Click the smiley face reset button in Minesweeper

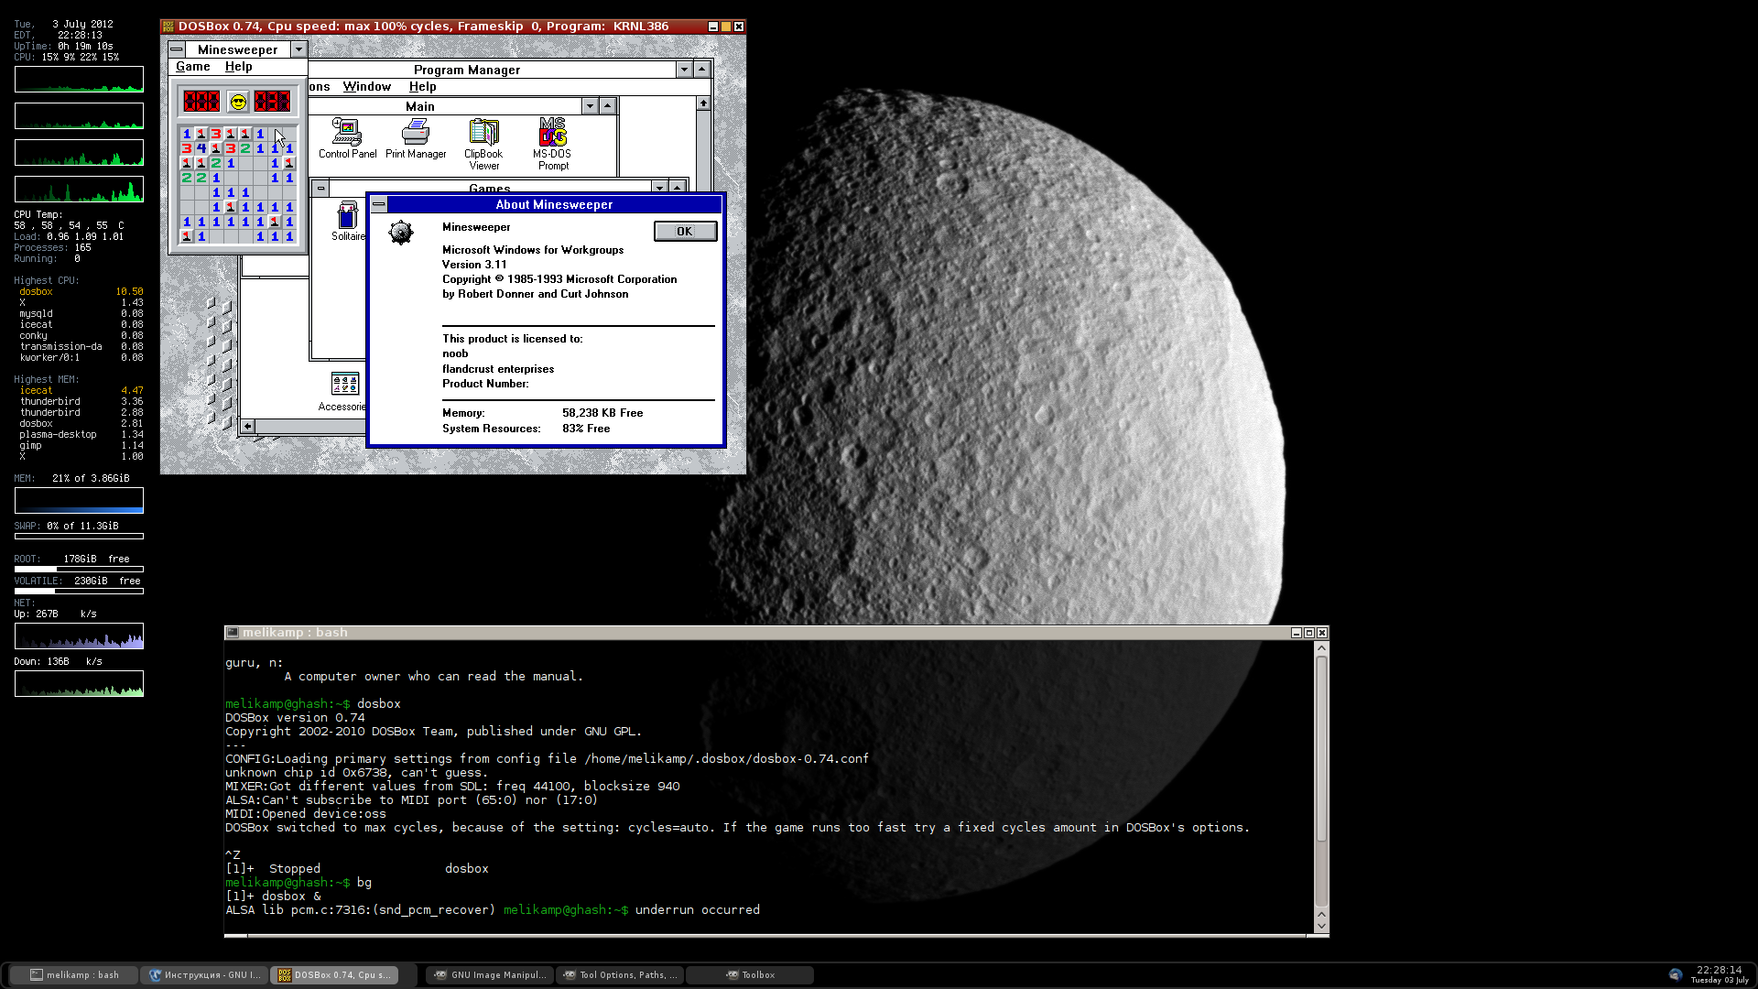point(238,102)
